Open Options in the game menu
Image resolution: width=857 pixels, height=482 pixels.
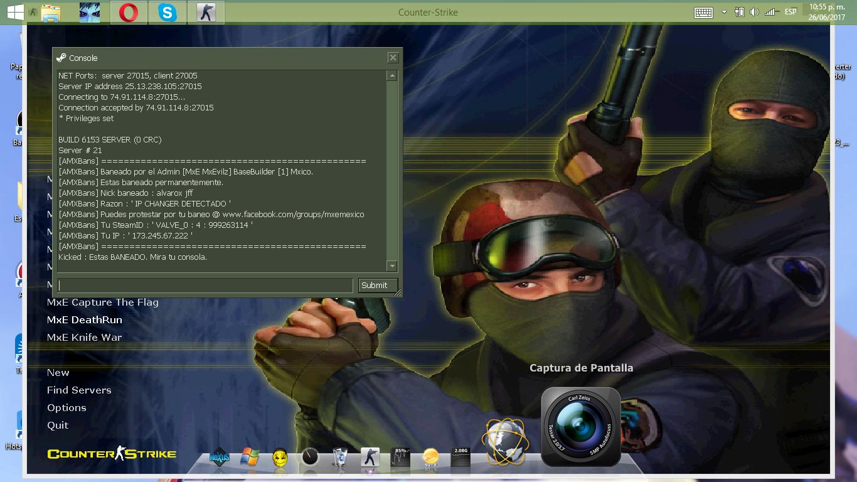(67, 408)
